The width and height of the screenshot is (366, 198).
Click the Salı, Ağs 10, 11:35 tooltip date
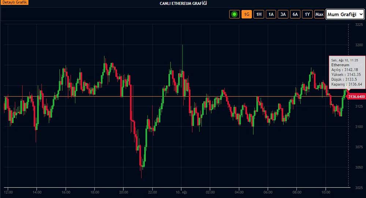[x=344, y=60]
